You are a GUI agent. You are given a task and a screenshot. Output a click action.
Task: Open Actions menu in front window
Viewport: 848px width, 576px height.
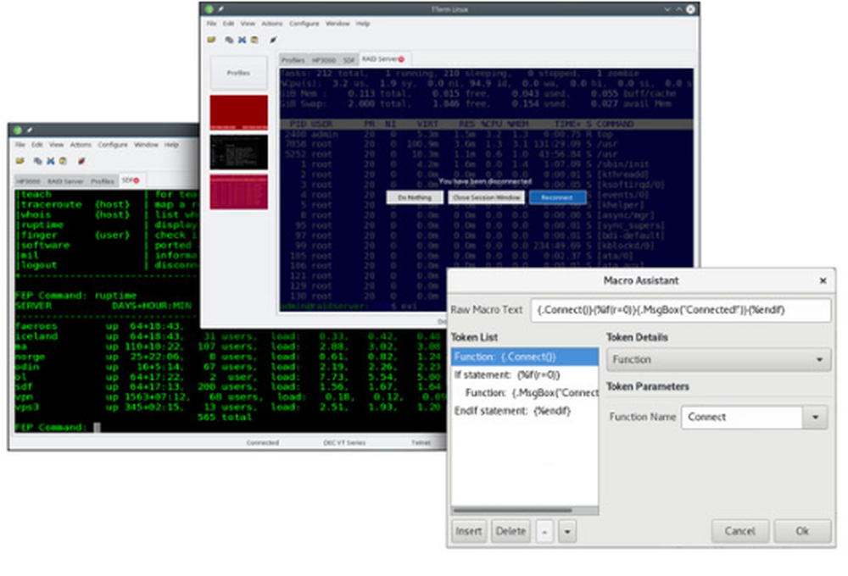272,24
